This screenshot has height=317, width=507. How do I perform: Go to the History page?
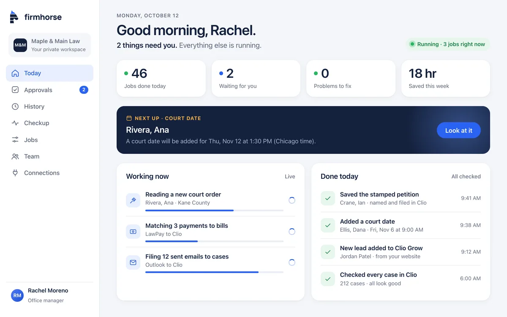[x=49, y=107]
